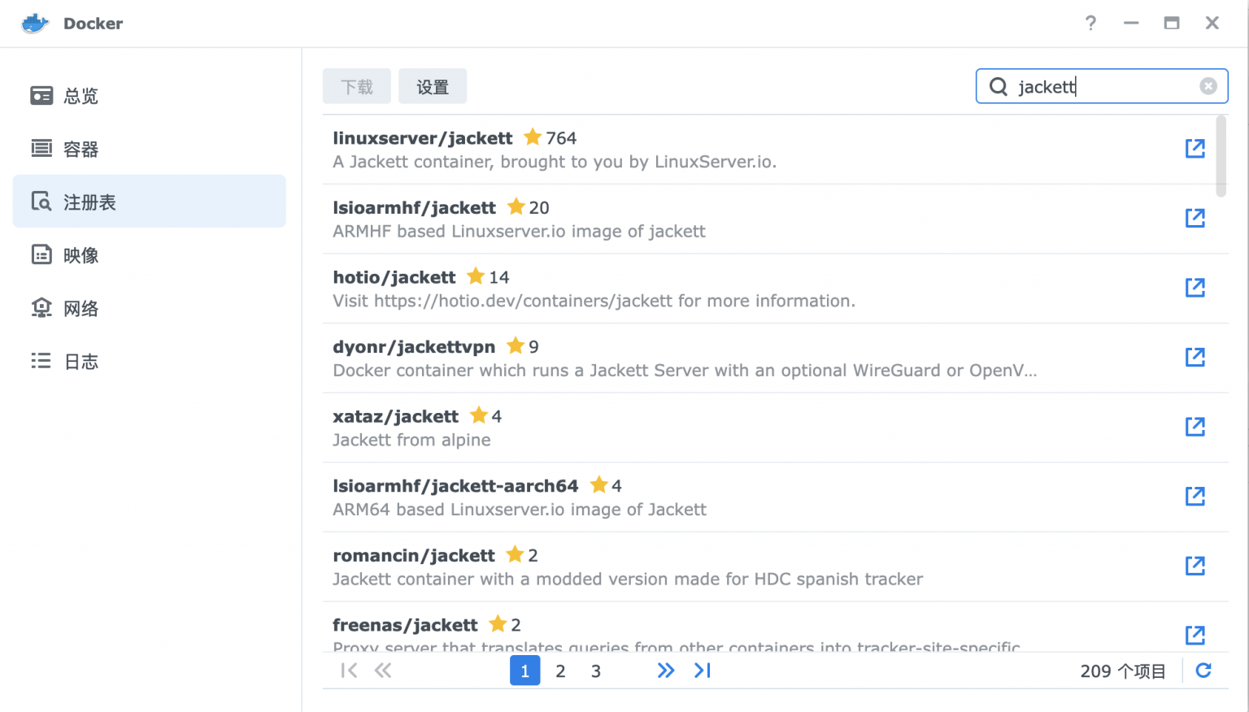Image resolution: width=1249 pixels, height=712 pixels.
Task: Clear the jackett search text
Action: (1208, 86)
